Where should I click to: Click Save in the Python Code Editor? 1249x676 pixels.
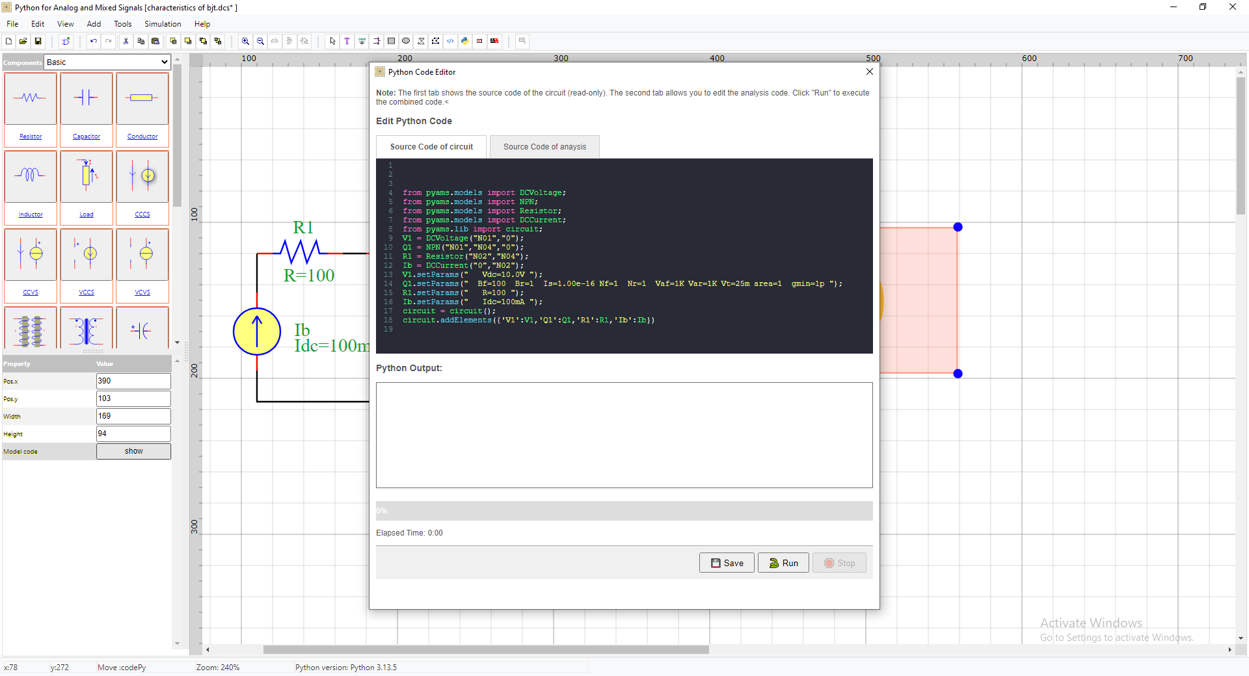(727, 563)
